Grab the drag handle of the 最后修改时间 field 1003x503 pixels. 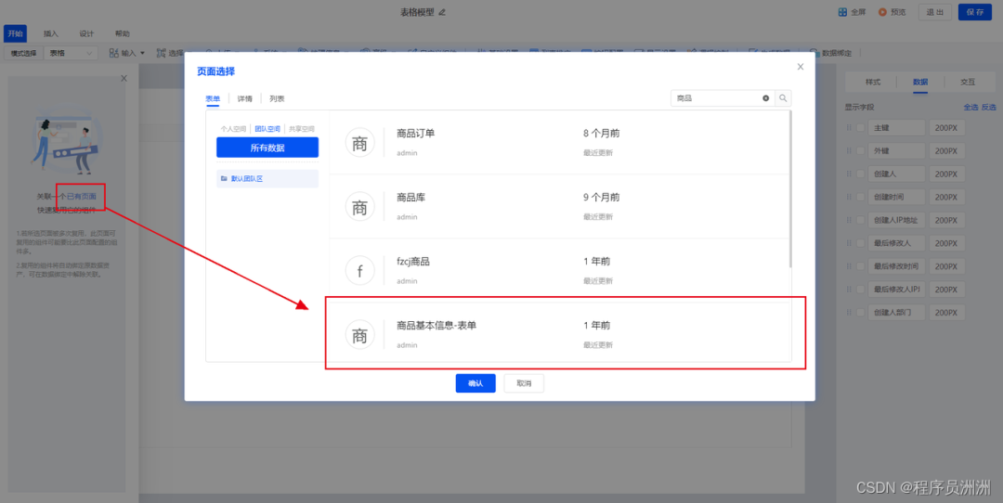(849, 265)
